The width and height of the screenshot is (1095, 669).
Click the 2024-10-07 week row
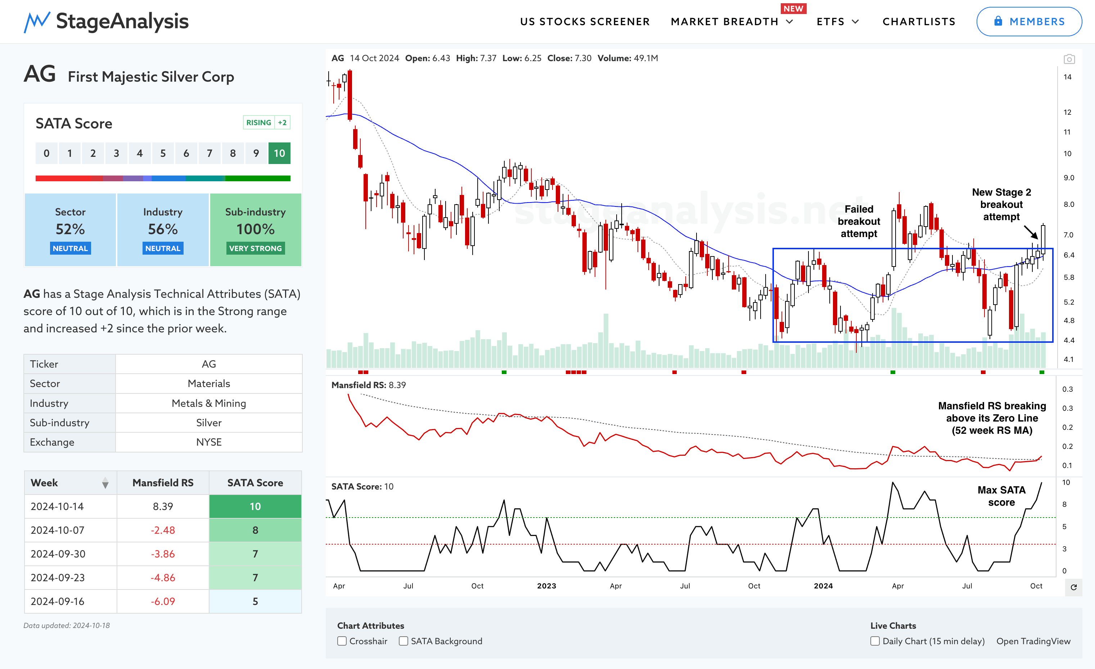coord(163,530)
